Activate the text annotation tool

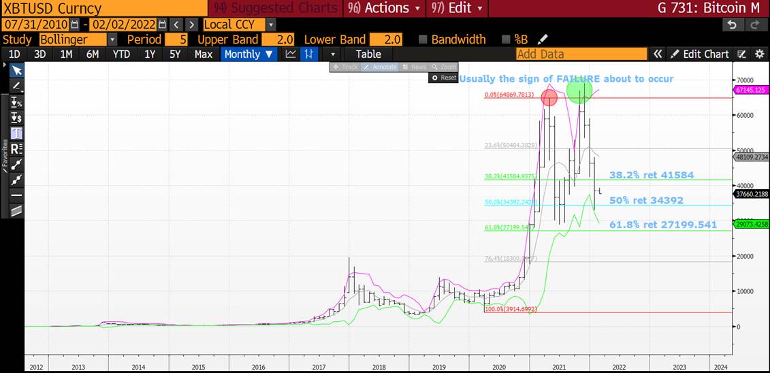[17, 133]
